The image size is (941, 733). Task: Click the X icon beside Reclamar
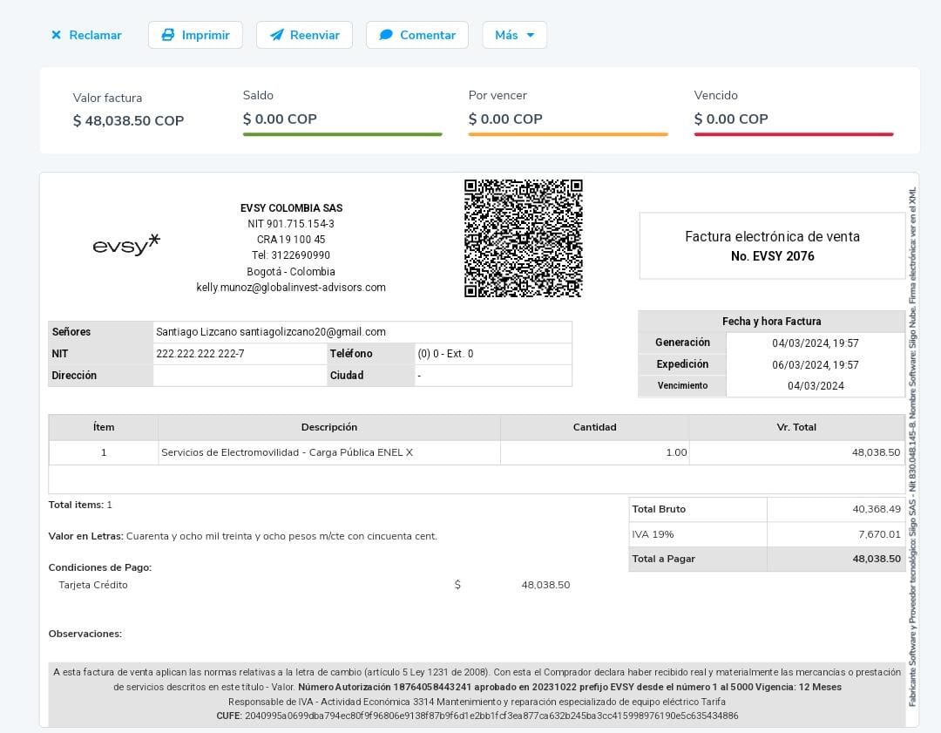(57, 35)
